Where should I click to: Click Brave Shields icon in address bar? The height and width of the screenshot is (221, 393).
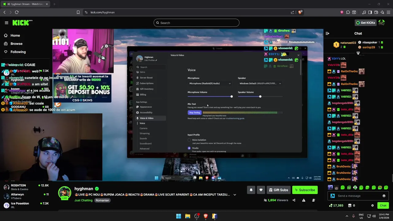300,12
